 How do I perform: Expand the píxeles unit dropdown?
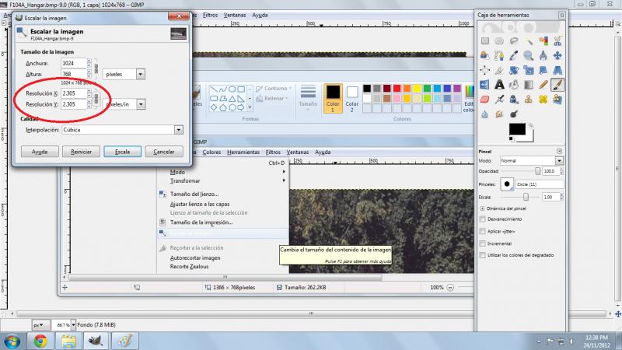(124, 74)
